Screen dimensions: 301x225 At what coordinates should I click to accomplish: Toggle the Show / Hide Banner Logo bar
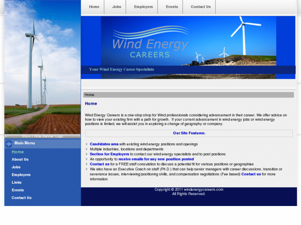[x=42, y=136]
